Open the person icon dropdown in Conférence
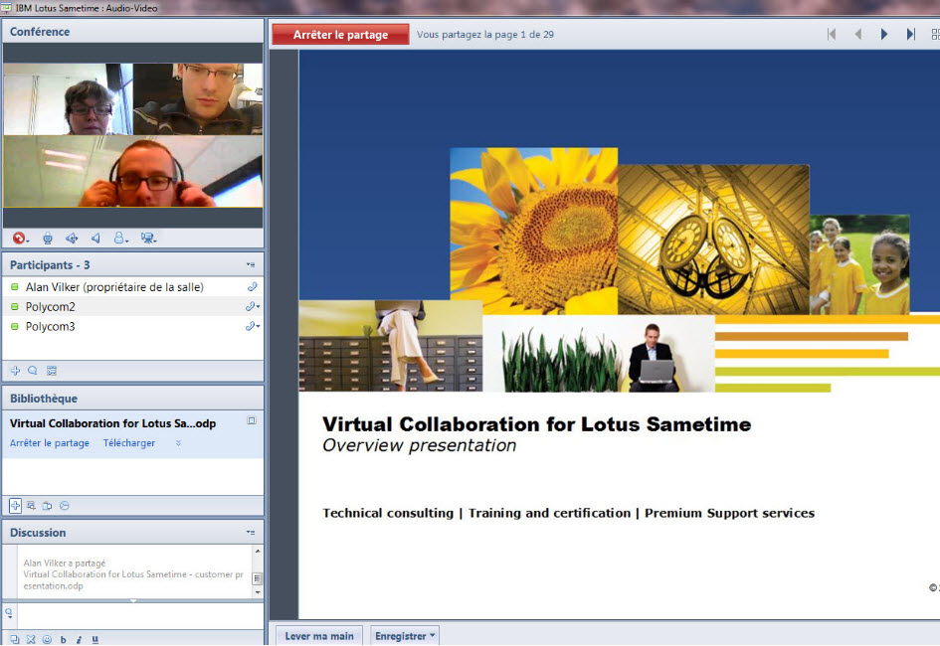The height and width of the screenshot is (646, 940). point(120,239)
